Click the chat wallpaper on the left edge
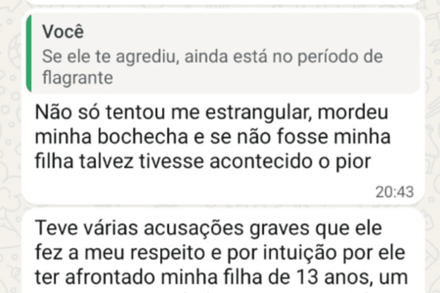Image resolution: width=440 pixels, height=293 pixels. pos(10,146)
